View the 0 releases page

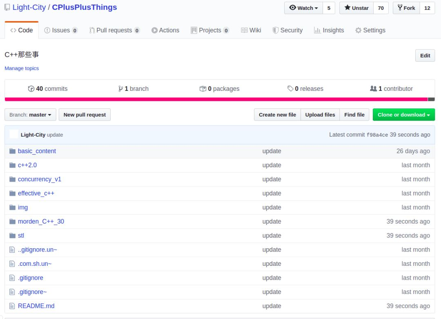[x=305, y=89]
